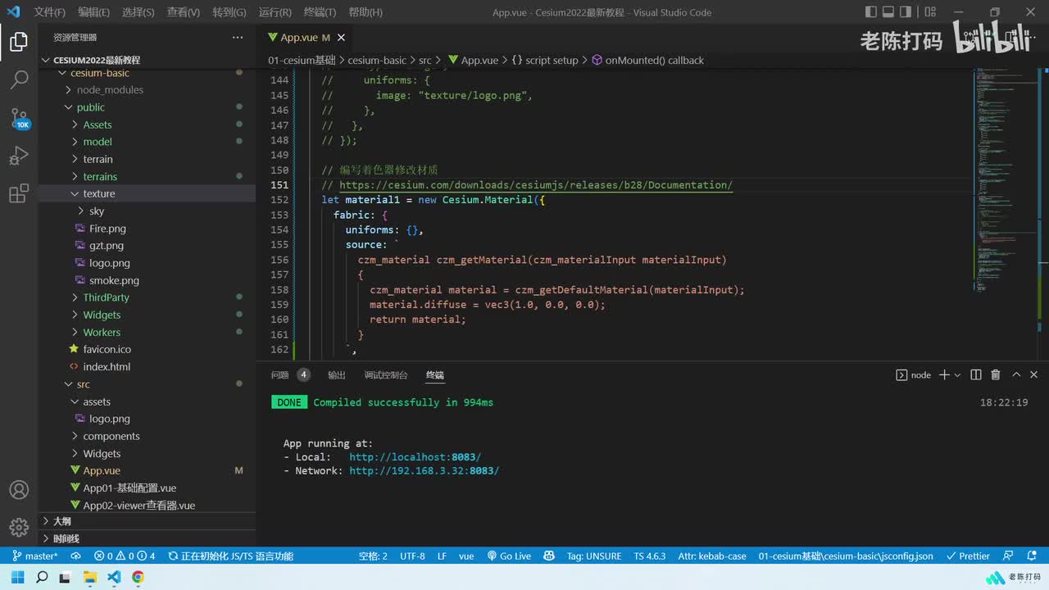This screenshot has height=590, width=1049.
Task: Open File Explorer from the taskbar
Action: click(x=90, y=577)
